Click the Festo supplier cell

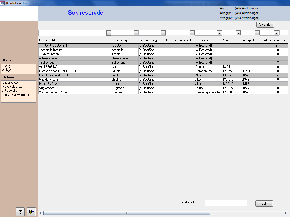tap(208, 88)
